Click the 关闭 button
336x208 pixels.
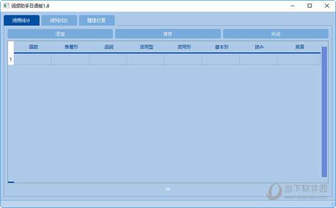click(276, 34)
